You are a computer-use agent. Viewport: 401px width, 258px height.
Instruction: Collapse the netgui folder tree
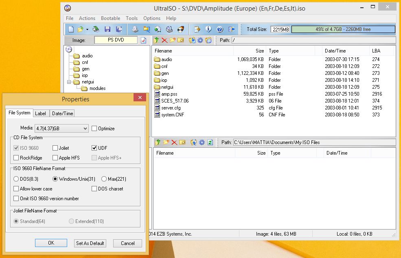(x=69, y=82)
